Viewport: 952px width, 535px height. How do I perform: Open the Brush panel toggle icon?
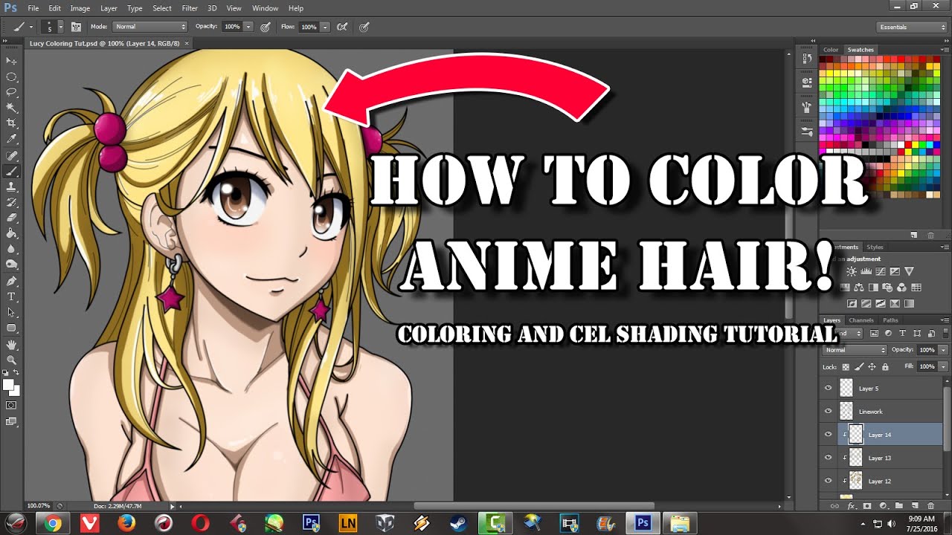pyautogui.click(x=76, y=27)
